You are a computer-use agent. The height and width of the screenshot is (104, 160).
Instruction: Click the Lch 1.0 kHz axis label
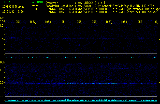tap(2, 26)
